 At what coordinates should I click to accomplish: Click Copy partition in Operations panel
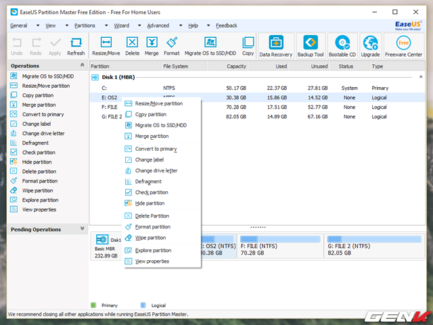click(38, 95)
